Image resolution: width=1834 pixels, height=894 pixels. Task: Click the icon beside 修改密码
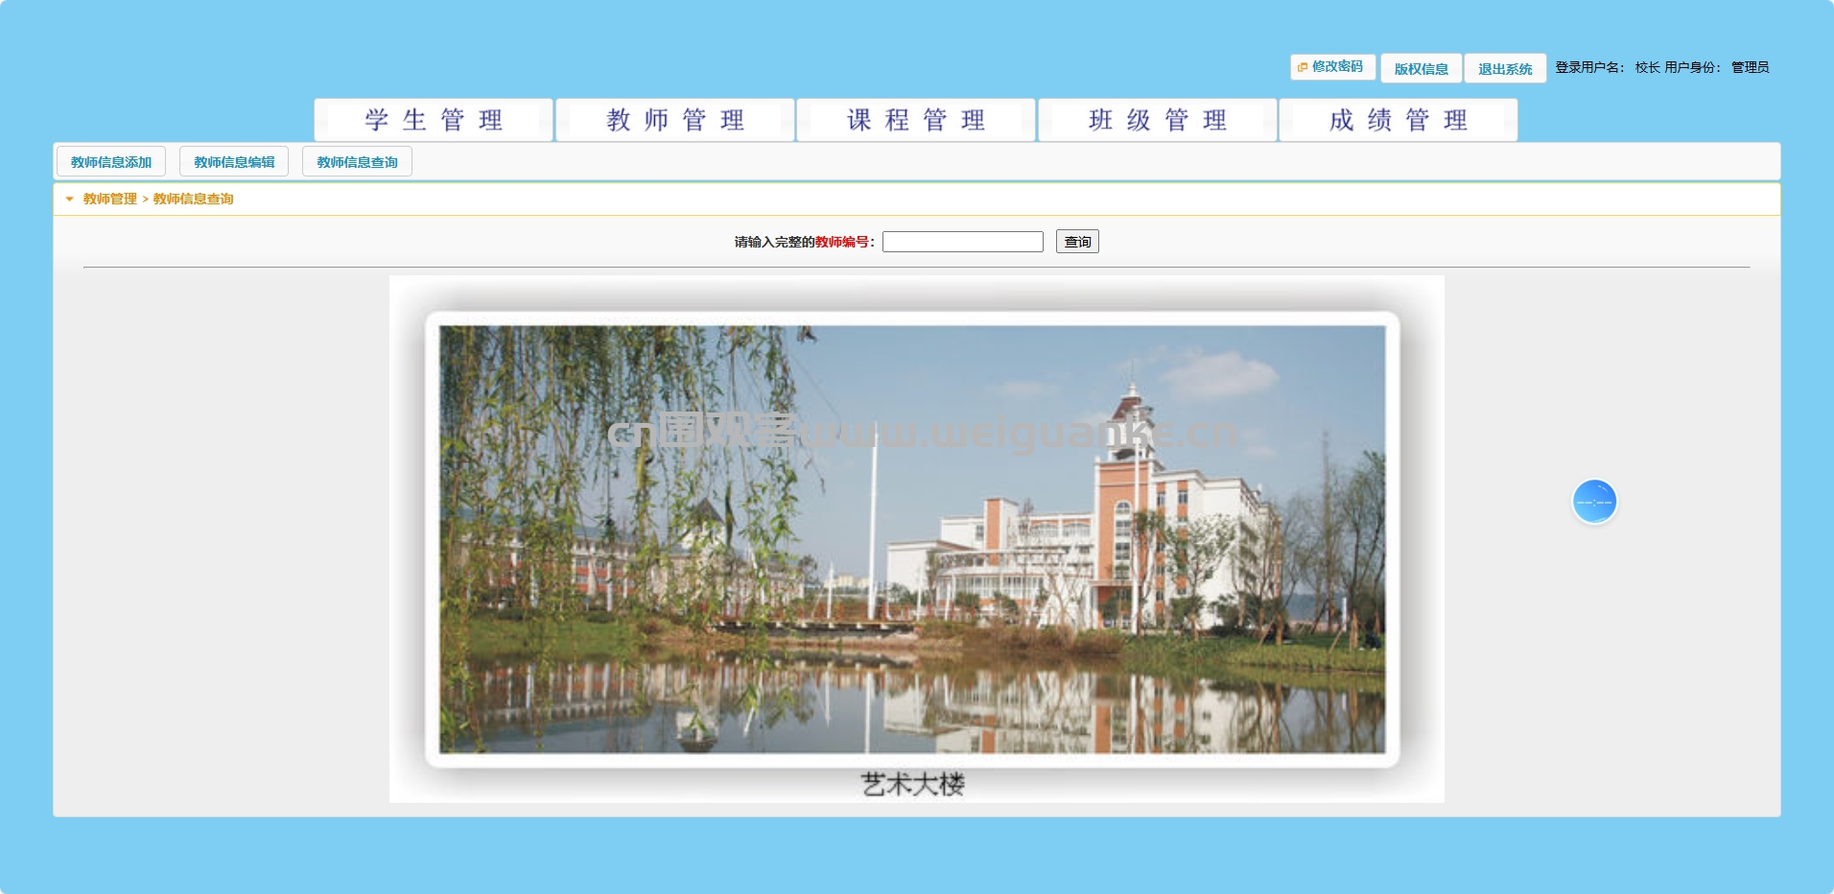pos(1303,67)
